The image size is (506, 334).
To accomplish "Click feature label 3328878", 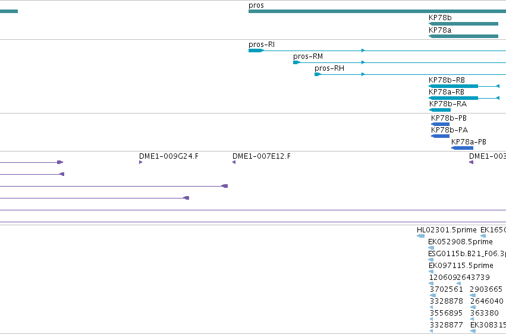I will click(447, 301).
